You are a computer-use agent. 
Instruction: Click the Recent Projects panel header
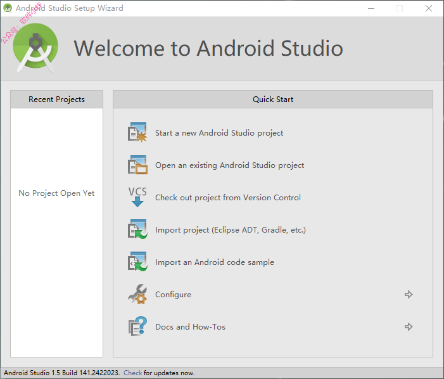coord(56,99)
